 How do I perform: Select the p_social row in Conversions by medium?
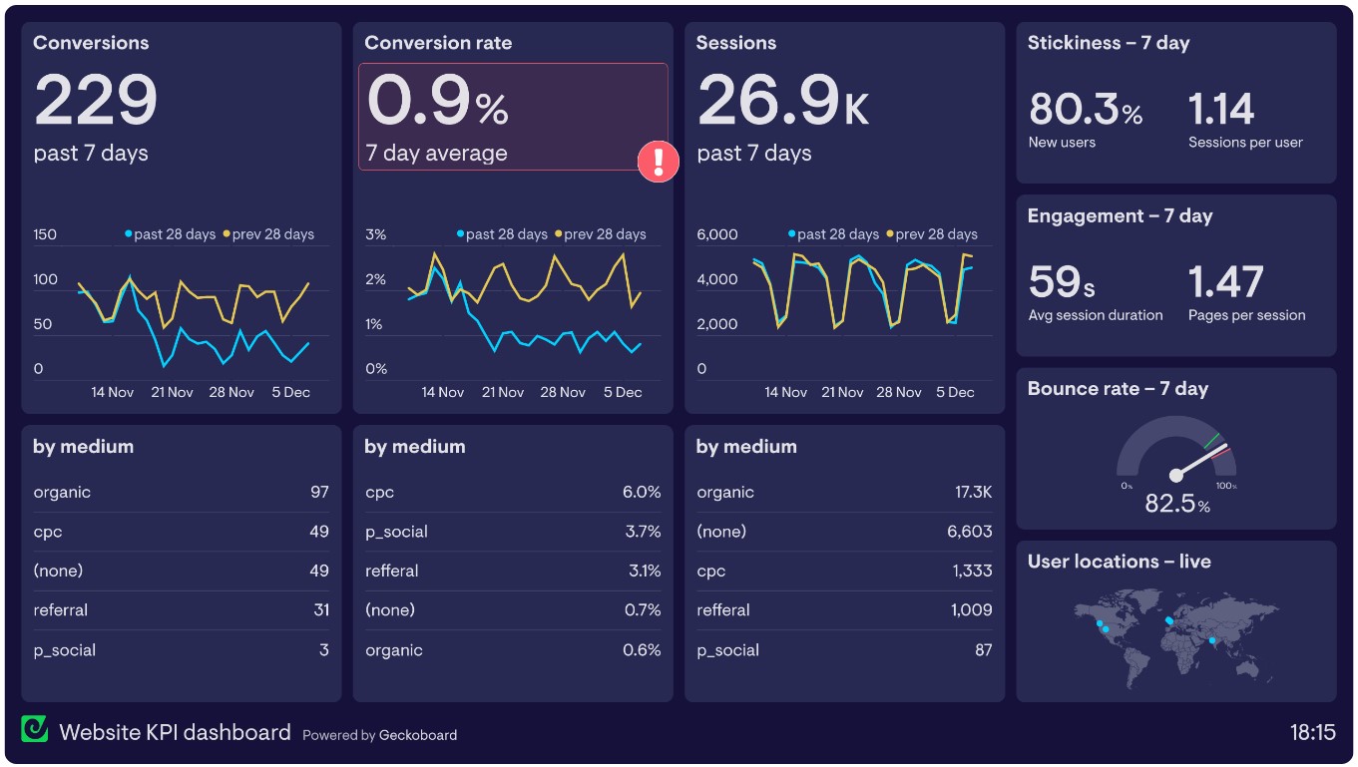coord(182,649)
